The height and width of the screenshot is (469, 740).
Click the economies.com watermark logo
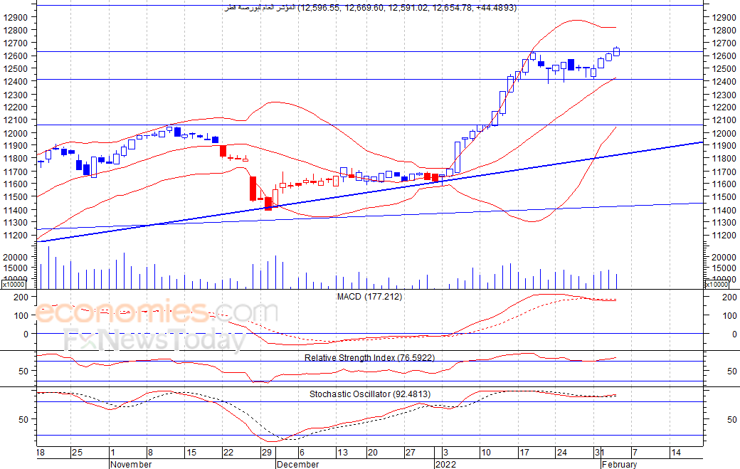(x=157, y=312)
